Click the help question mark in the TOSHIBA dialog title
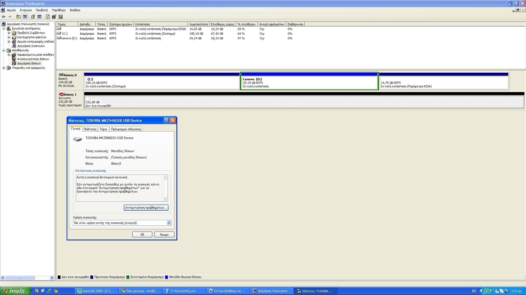The width and height of the screenshot is (526, 295). 167,120
